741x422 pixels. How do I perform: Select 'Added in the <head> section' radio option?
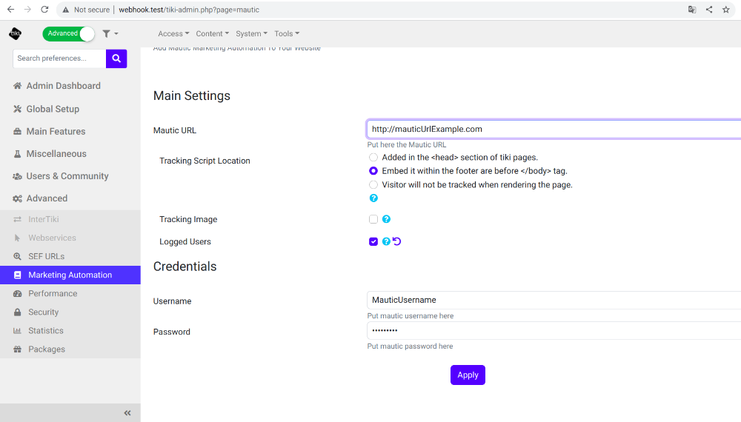(x=373, y=158)
